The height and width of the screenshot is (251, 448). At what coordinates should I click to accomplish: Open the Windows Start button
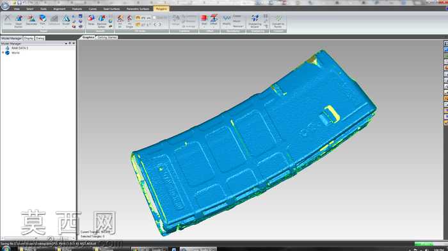6,248
